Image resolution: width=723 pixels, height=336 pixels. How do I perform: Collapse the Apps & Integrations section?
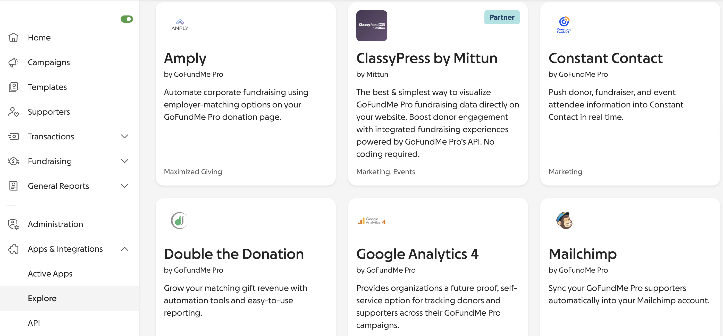tap(124, 249)
